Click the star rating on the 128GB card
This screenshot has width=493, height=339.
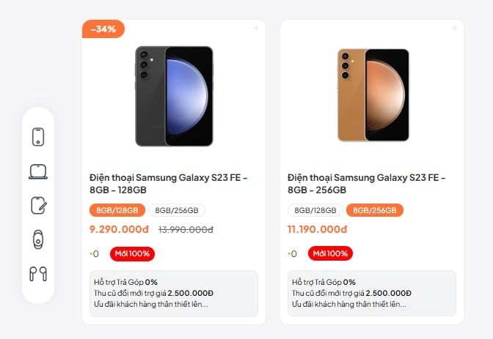(92, 254)
